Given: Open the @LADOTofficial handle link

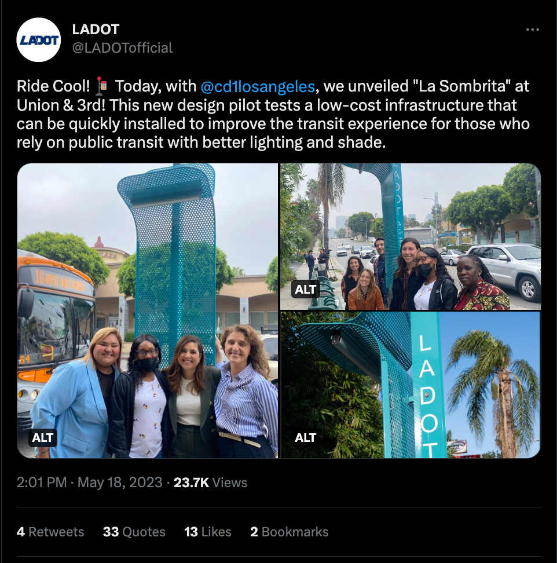Looking at the screenshot, I should [122, 47].
